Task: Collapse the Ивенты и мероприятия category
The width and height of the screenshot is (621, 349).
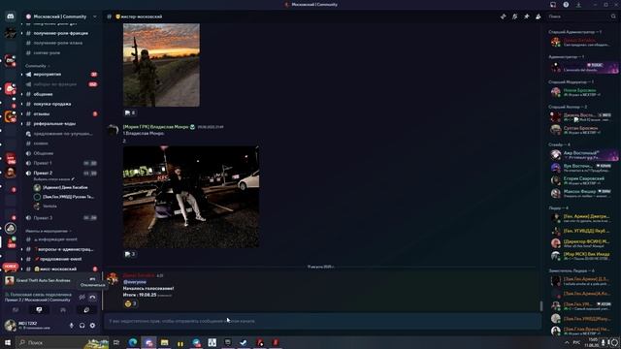Action: click(x=48, y=231)
